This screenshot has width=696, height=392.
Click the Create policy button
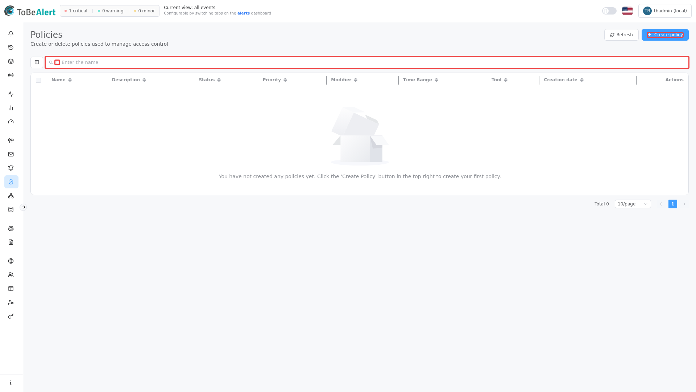[x=665, y=35]
